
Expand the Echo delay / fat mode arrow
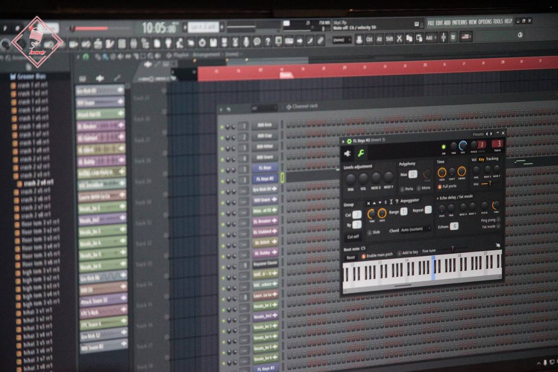coord(438,197)
